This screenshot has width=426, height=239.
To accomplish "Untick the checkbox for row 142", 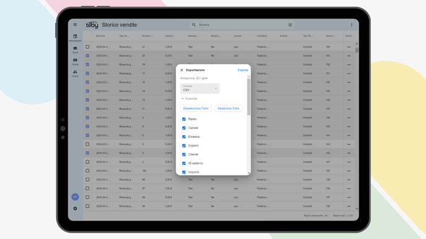I will (87, 153).
